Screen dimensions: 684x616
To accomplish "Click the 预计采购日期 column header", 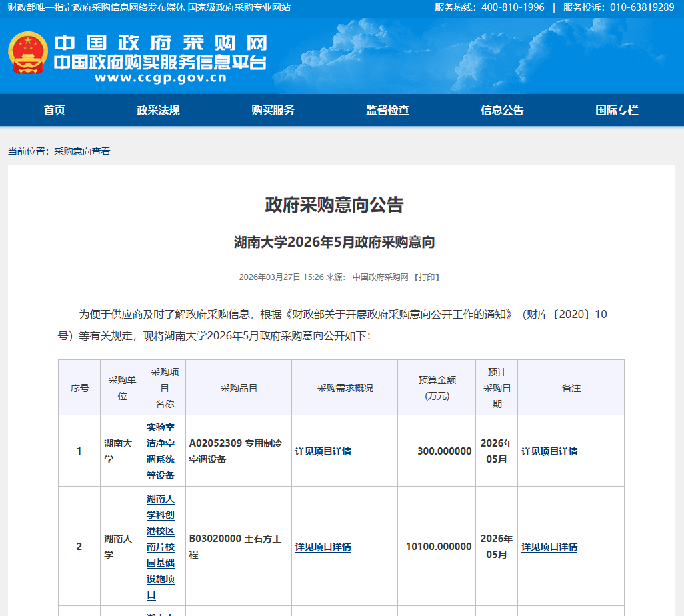I will [497, 388].
